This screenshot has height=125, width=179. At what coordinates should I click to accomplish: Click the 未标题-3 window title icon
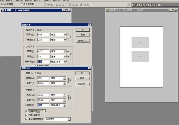[x=107, y=10]
